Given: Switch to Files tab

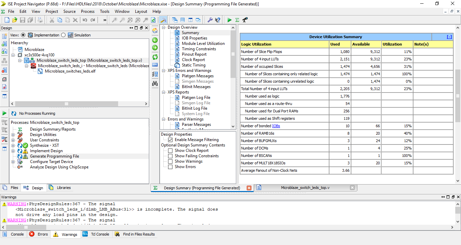Looking at the screenshot, I should 11,188.
